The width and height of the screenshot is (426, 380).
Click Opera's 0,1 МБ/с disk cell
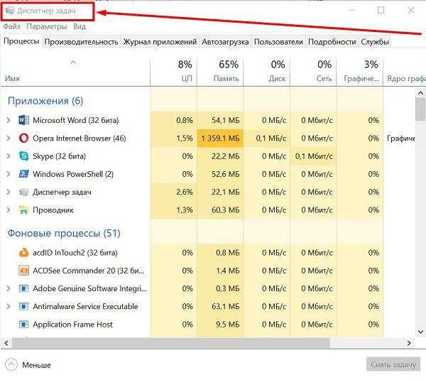(267, 138)
